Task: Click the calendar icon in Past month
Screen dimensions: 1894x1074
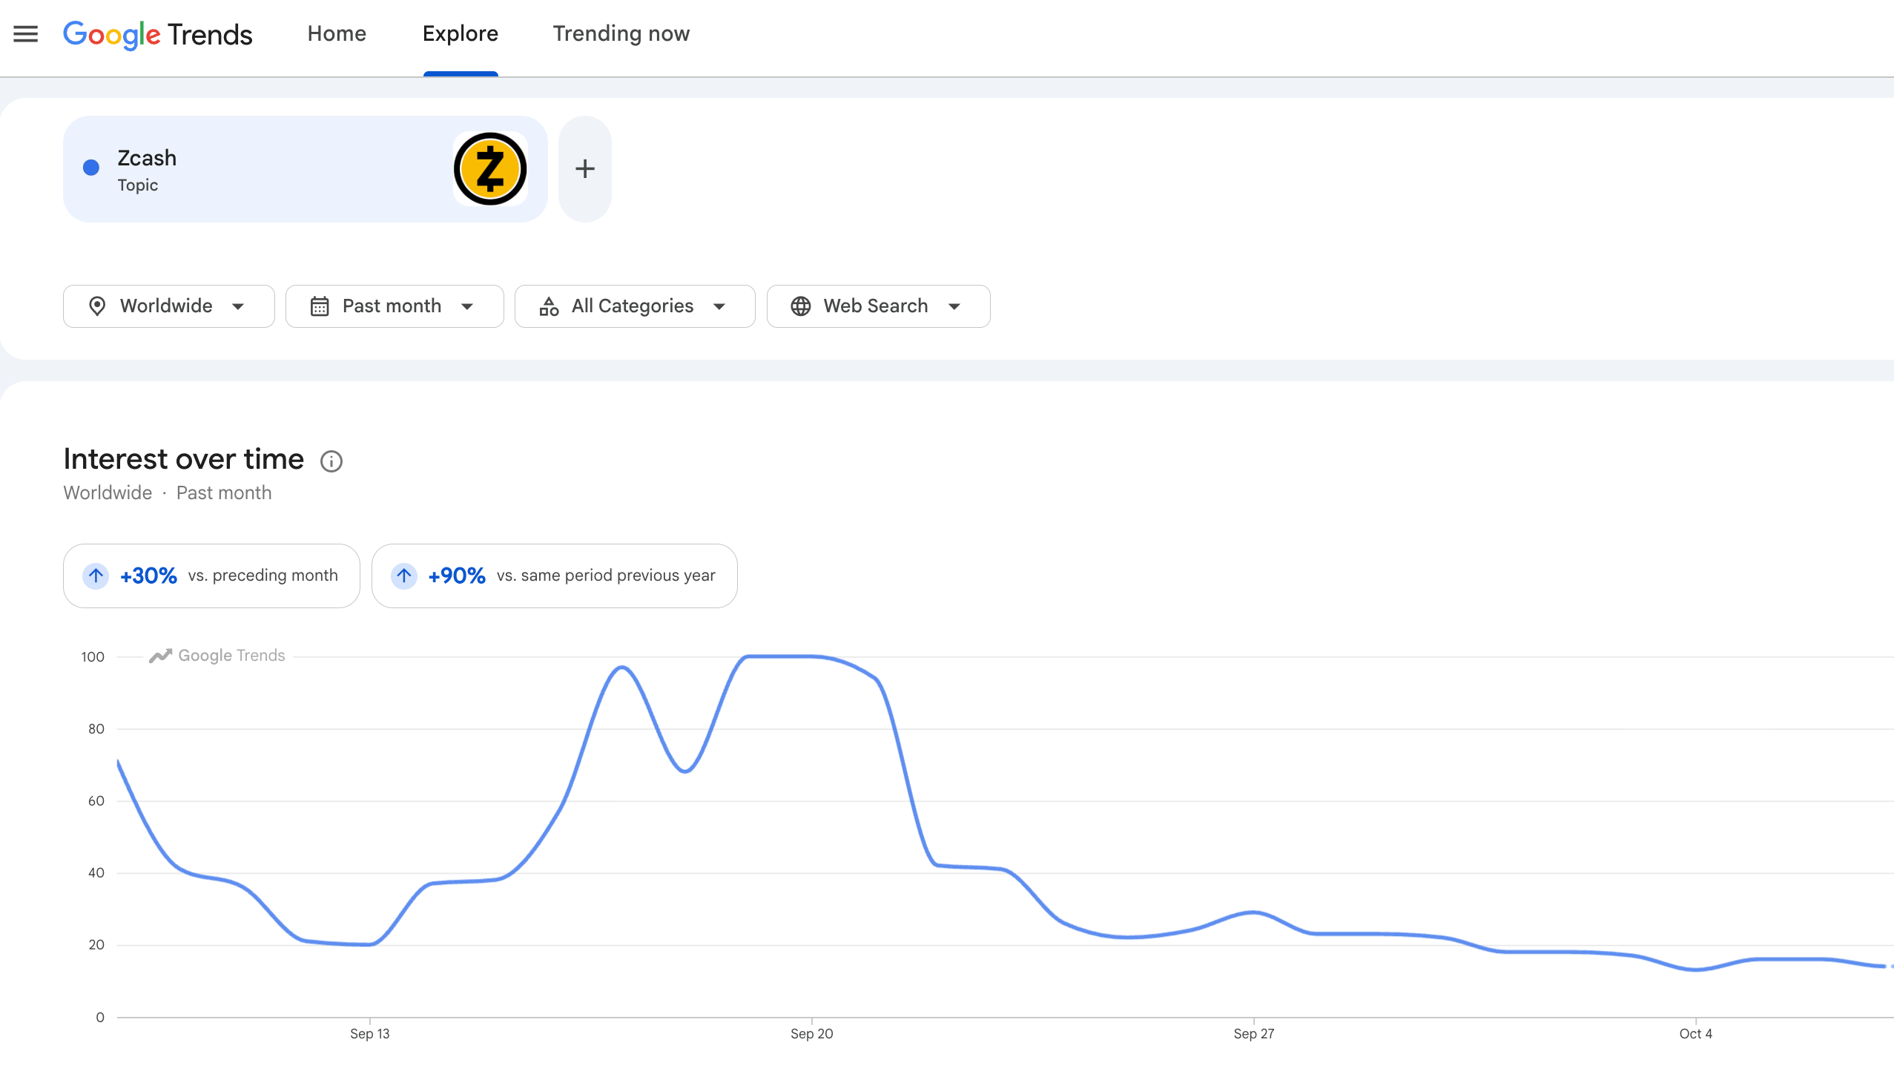Action: 320,306
